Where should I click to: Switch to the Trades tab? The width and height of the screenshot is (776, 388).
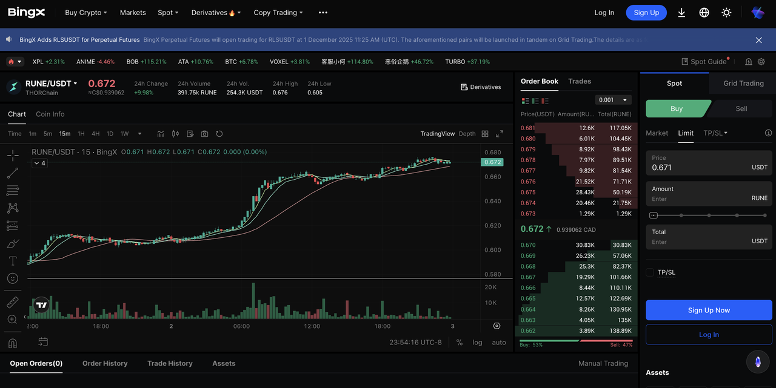(580, 81)
